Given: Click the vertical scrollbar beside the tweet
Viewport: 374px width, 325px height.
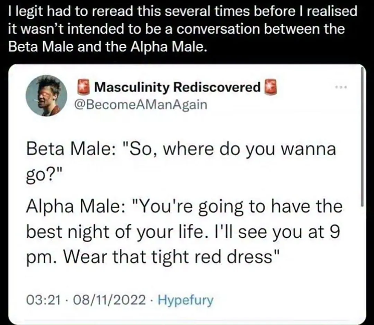Looking at the screenshot, I should 362,139.
